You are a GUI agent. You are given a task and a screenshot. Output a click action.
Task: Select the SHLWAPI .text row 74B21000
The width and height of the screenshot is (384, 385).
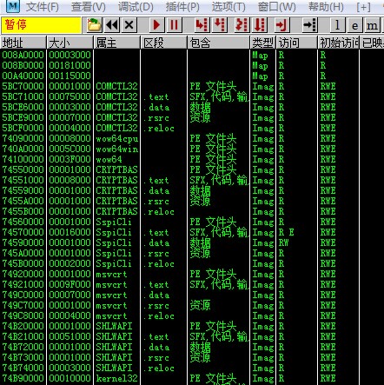pos(192,336)
